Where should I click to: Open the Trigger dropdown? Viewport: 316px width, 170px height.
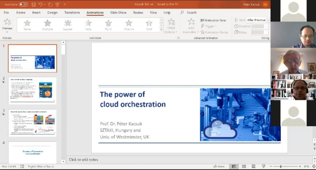coord(209,26)
